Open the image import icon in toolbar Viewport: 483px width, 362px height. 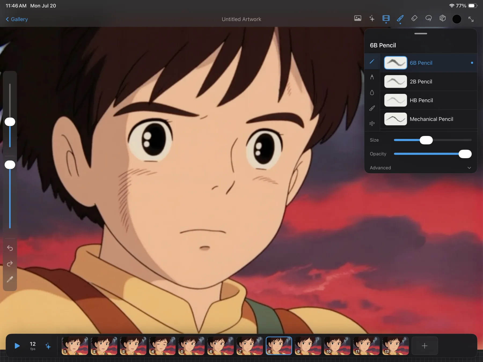click(x=358, y=18)
